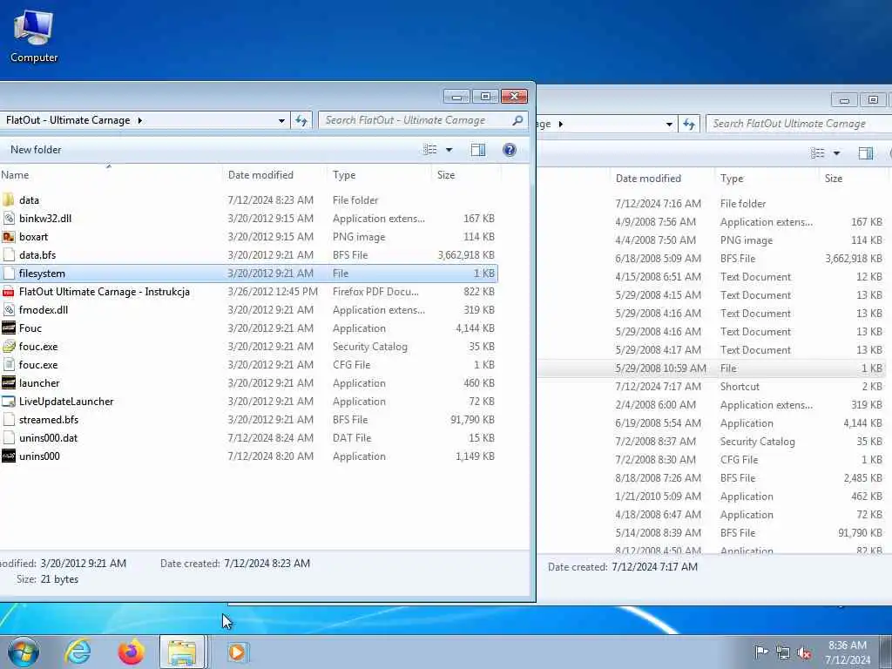The width and height of the screenshot is (892, 669).
Task: Select the data.bfs file icon
Action: point(9,255)
